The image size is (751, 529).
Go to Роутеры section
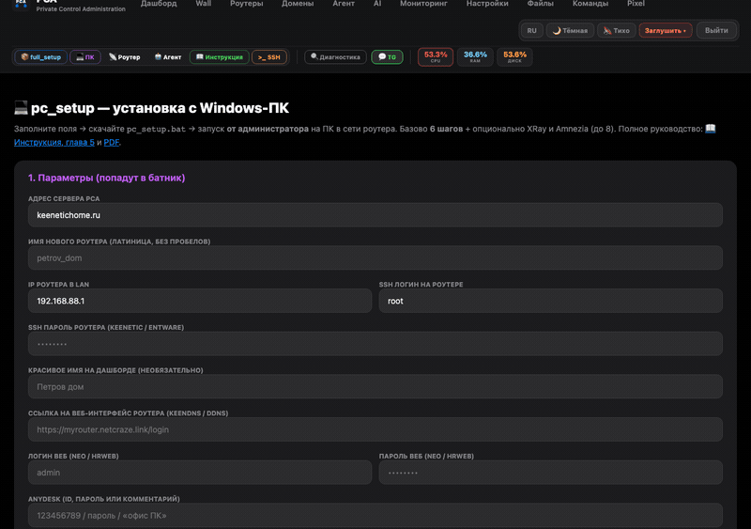tap(246, 4)
